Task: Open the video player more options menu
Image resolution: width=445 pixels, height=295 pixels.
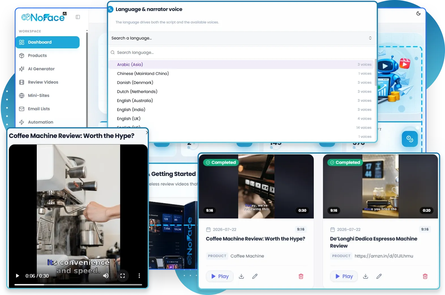Action: (x=139, y=276)
